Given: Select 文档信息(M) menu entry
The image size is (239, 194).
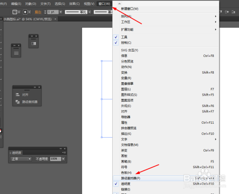Looking at the screenshot, I should click(166, 145).
